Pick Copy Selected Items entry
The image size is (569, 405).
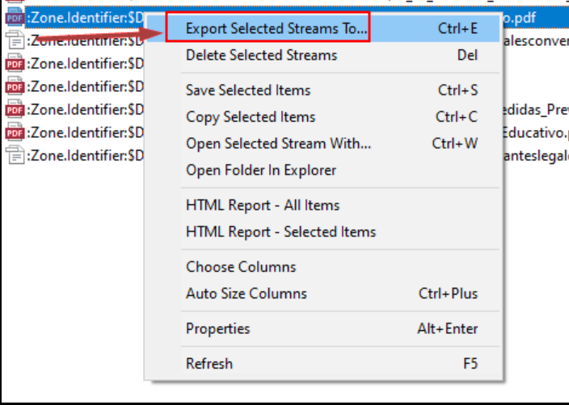coord(251,117)
